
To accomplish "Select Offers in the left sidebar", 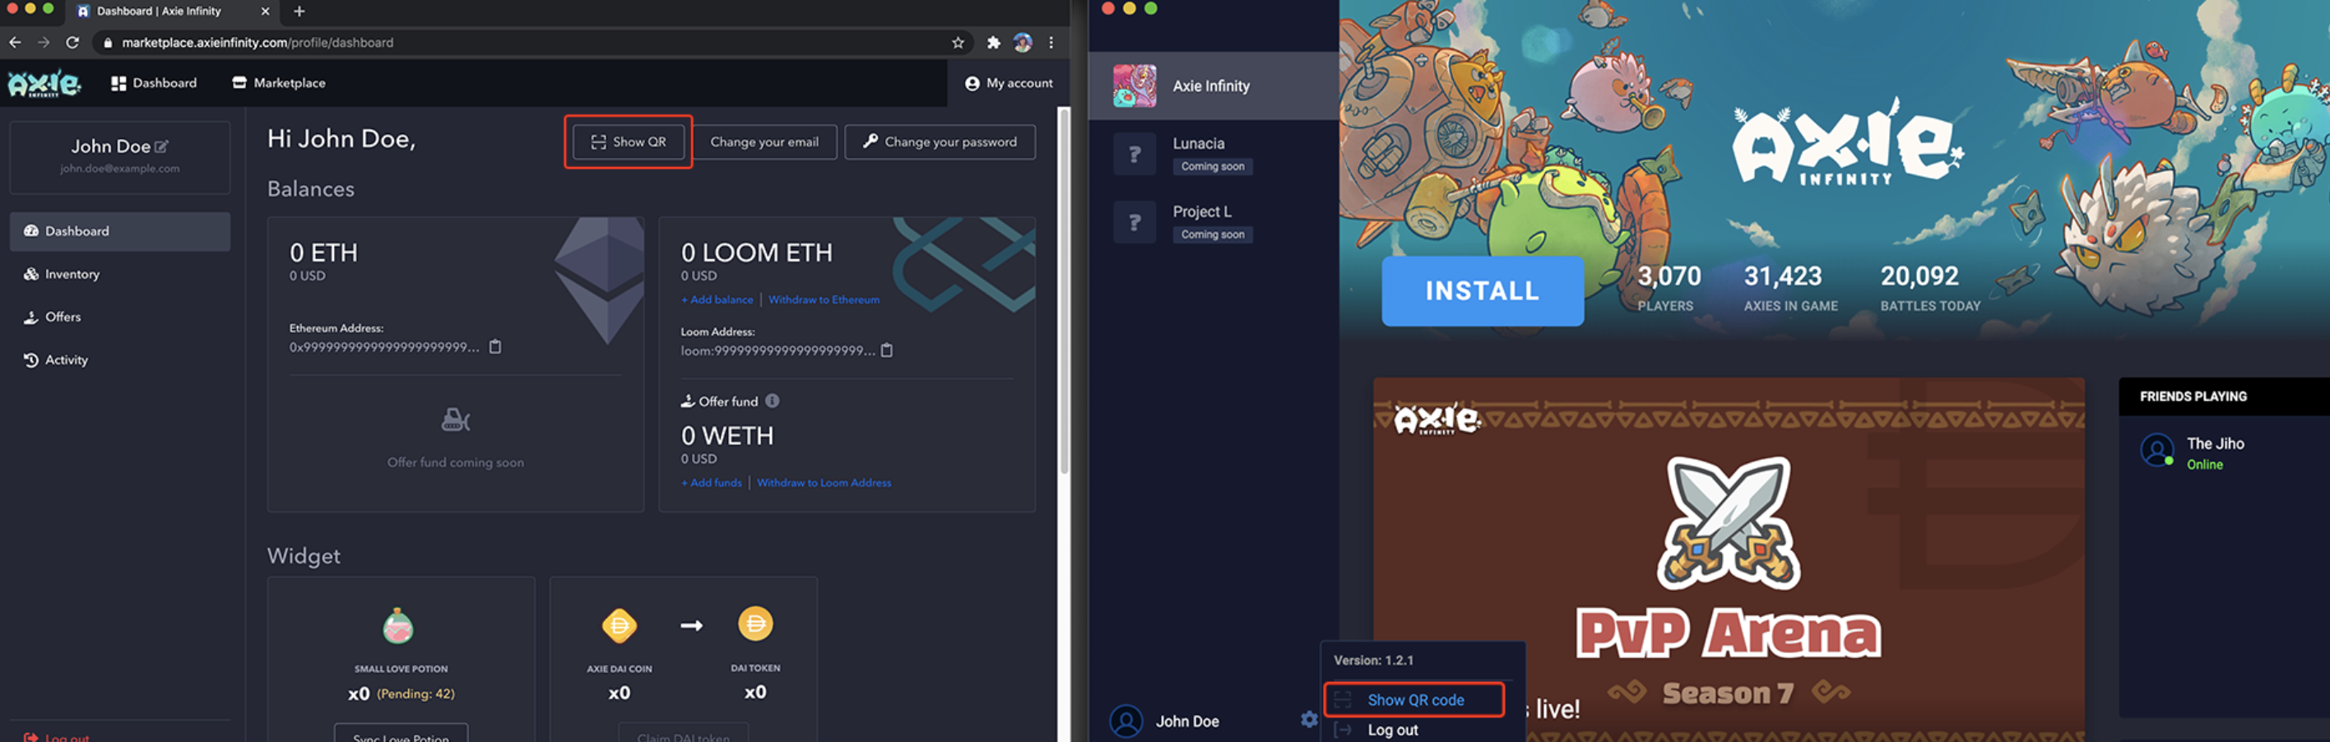I will 120,317.
